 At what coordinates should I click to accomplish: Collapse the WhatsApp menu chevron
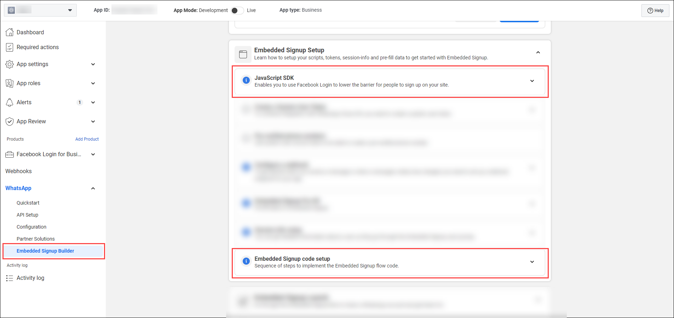pyautogui.click(x=93, y=188)
